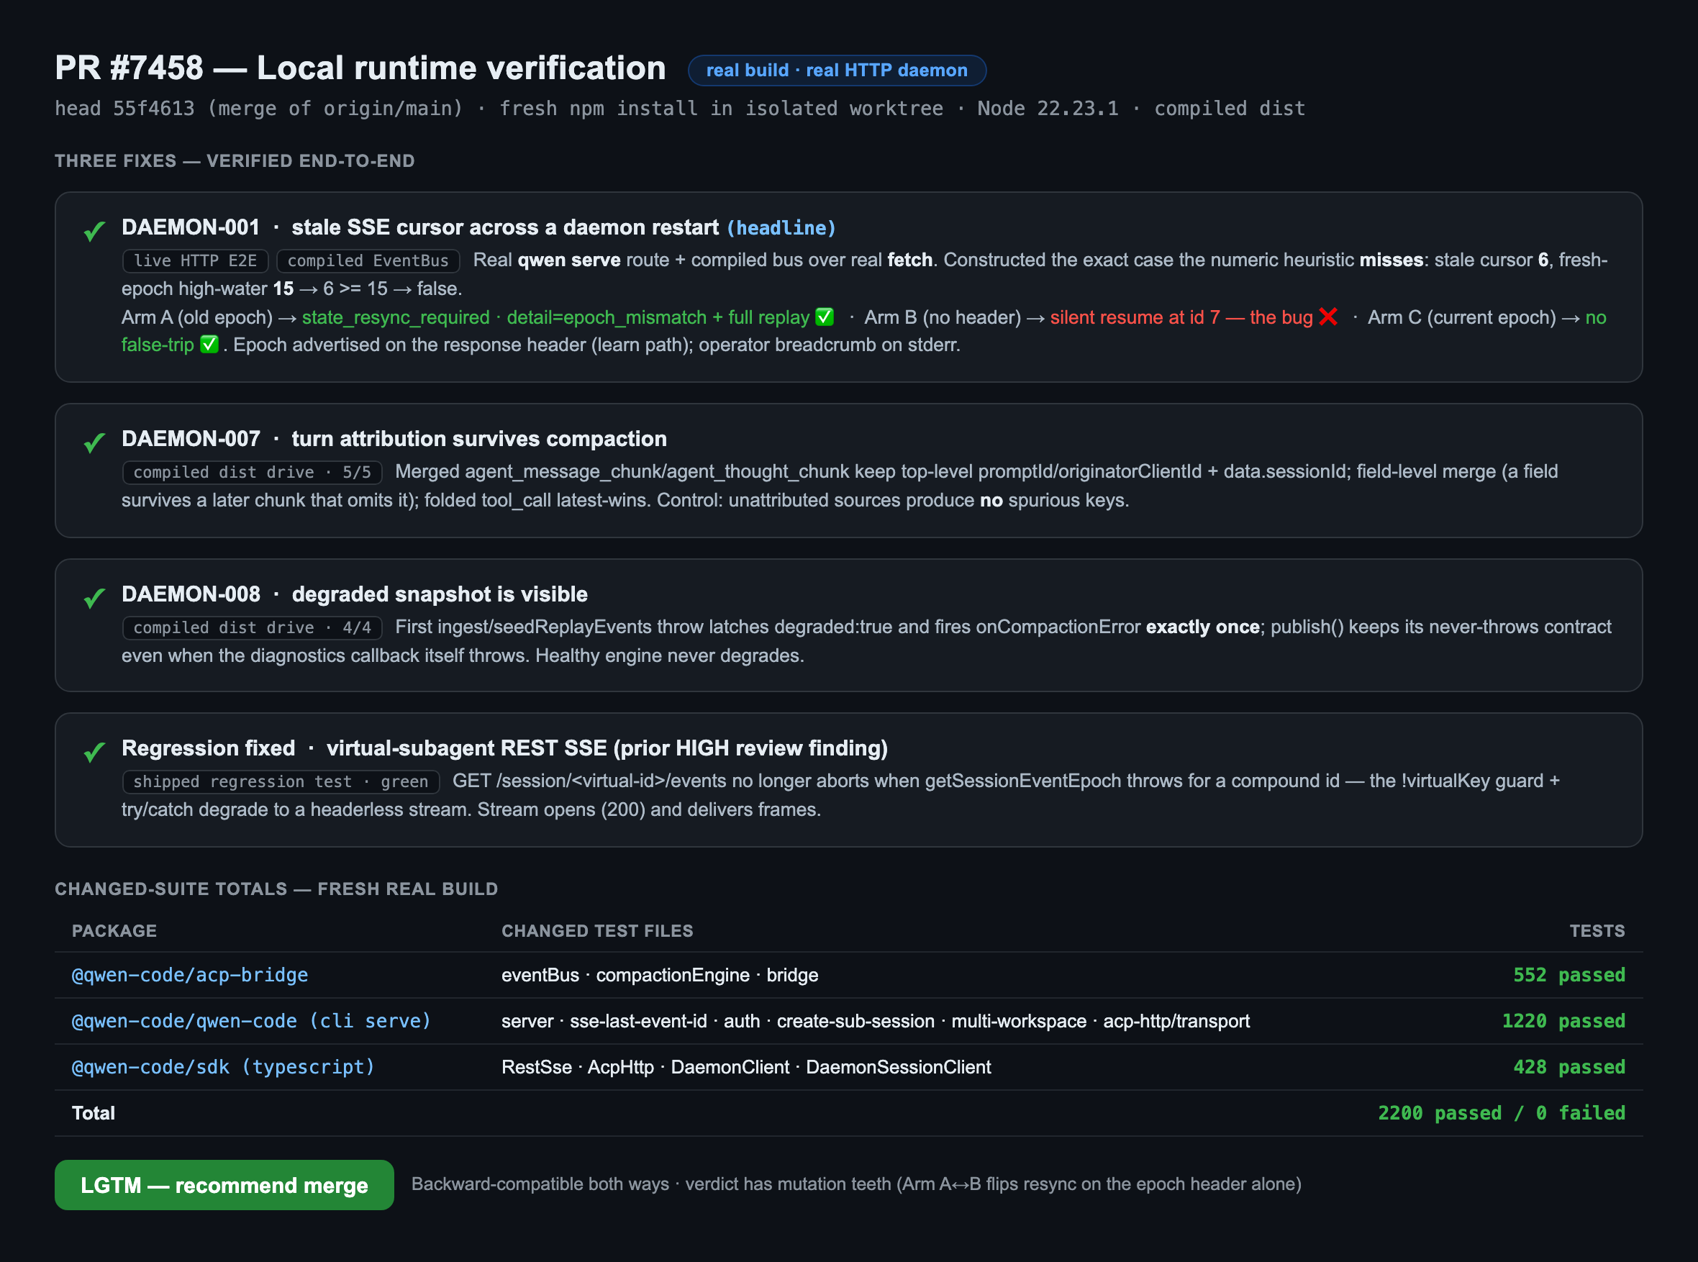The height and width of the screenshot is (1262, 1698).
Task: Click the green checkmark beside Regression fixed
Action: (94, 752)
